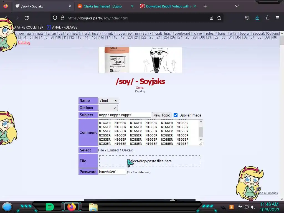Image resolution: width=284 pixels, height=213 pixels.
Task: Click the tracking protection shield icon
Action: (x=55, y=18)
